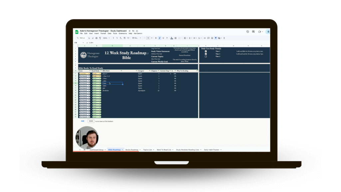The width and height of the screenshot is (341, 192).
Task: Click the print icon
Action: pos(97,38)
